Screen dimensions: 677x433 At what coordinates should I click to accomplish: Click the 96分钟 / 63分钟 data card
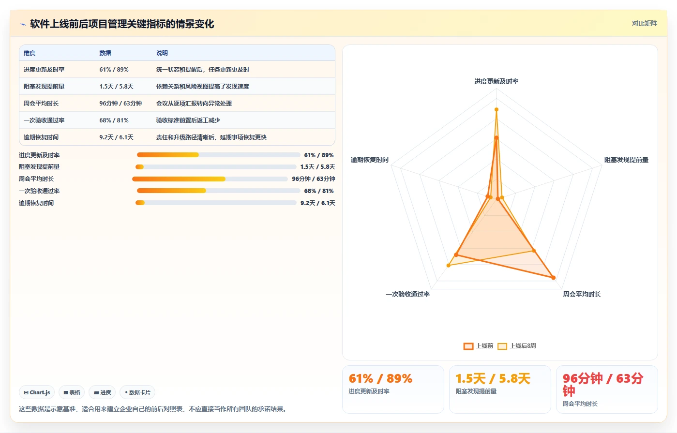coord(607,389)
